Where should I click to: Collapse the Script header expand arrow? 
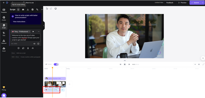pyautogui.click(x=42, y=9)
